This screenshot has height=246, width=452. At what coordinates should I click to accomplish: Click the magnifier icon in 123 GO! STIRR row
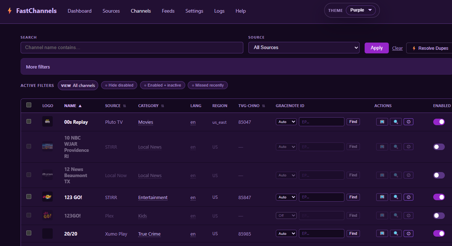[396, 197]
